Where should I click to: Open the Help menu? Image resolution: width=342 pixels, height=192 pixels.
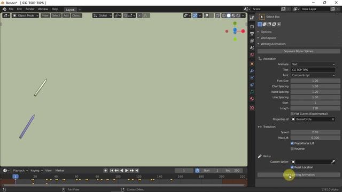click(x=55, y=9)
